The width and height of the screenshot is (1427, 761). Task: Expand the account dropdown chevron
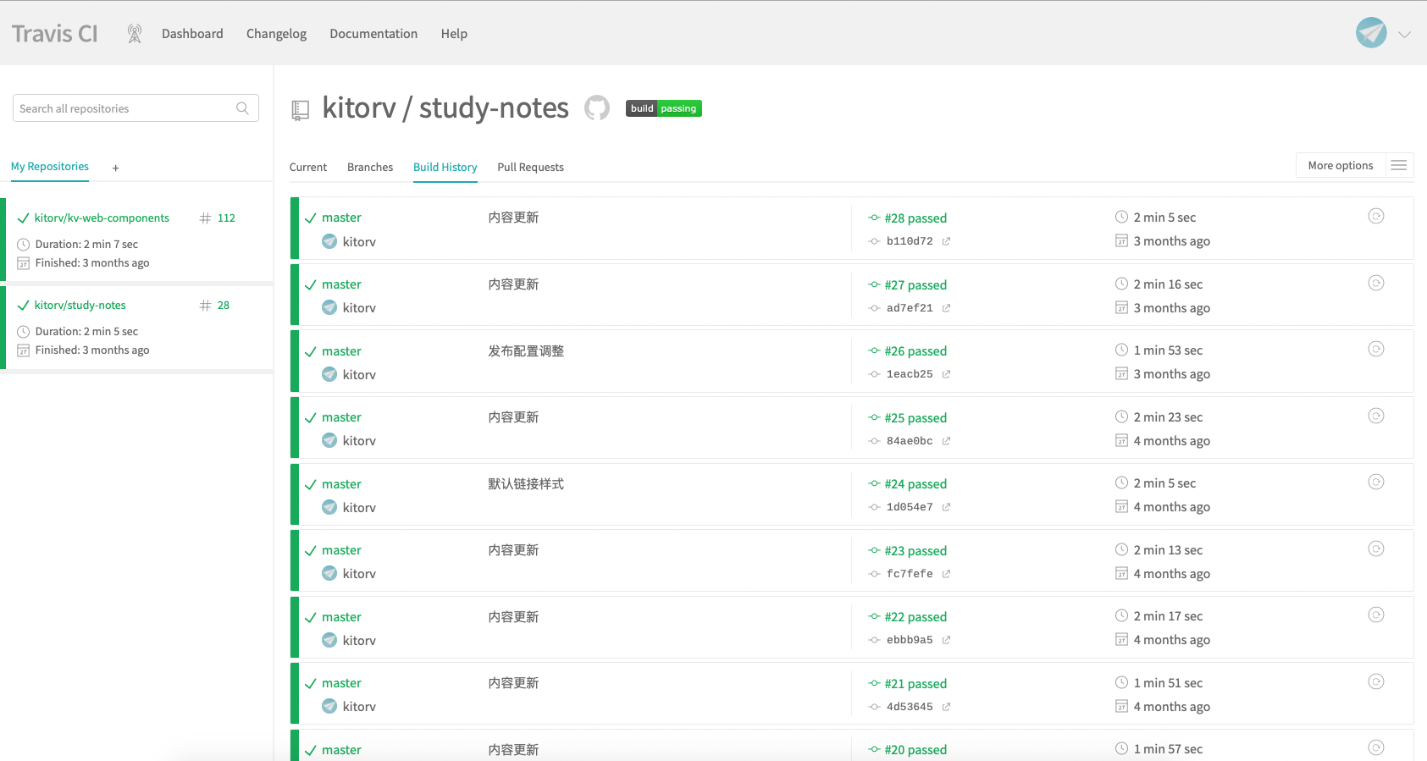1404,35
